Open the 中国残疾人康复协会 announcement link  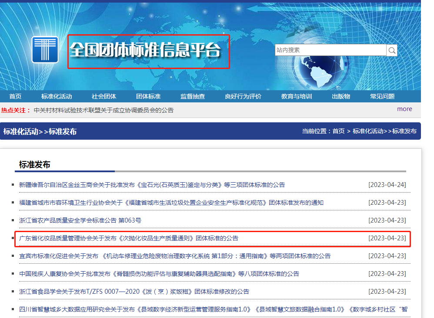pos(159,274)
